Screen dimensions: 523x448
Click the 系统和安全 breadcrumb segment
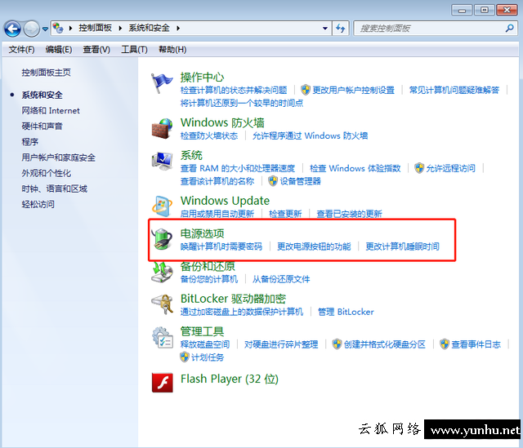149,28
